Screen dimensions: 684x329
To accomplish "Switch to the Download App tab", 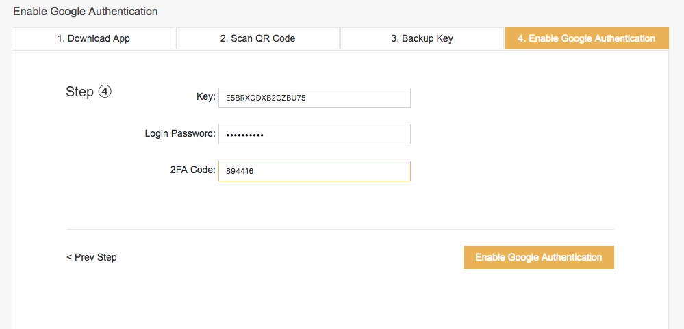I will [93, 38].
